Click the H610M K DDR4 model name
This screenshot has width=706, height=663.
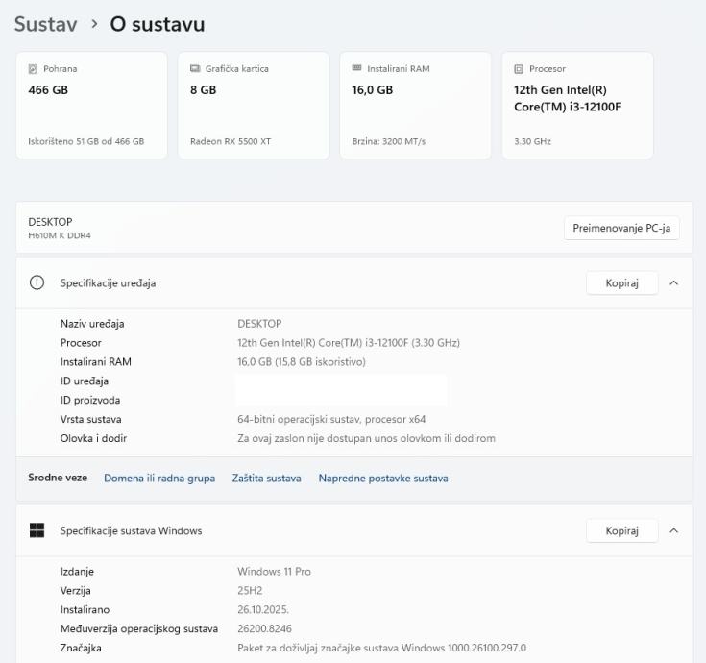(x=60, y=235)
